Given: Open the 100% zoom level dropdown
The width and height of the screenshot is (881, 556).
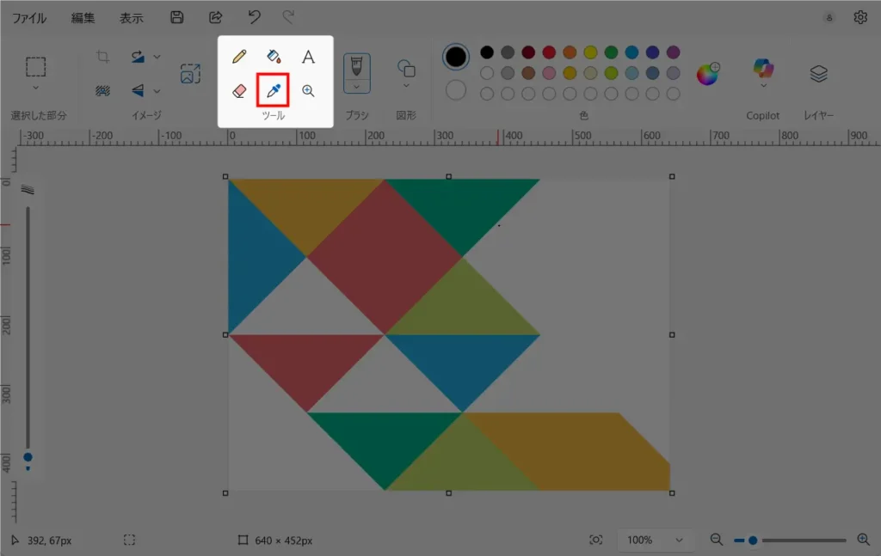Looking at the screenshot, I should click(655, 541).
